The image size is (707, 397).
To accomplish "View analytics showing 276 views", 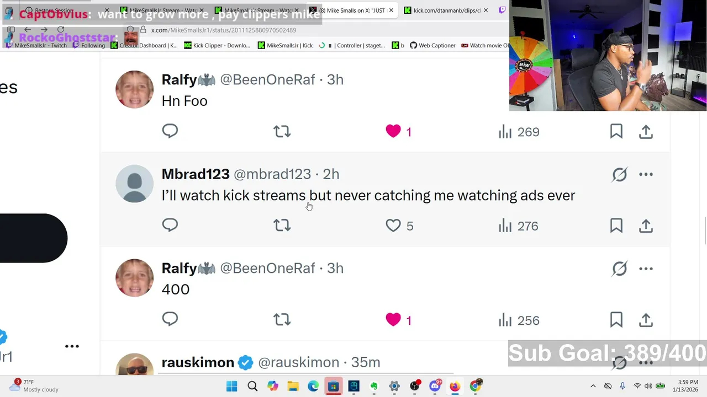I will 518,226.
